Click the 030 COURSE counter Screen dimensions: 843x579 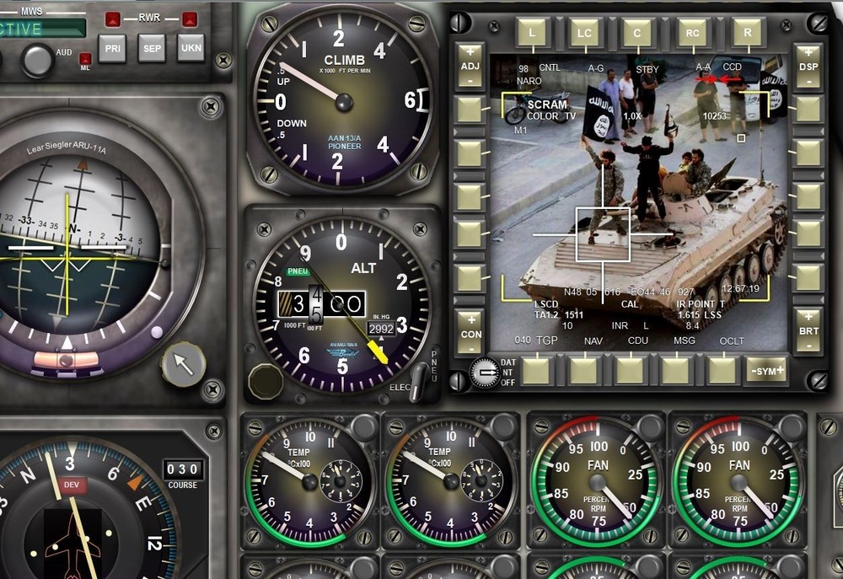pyautogui.click(x=183, y=469)
